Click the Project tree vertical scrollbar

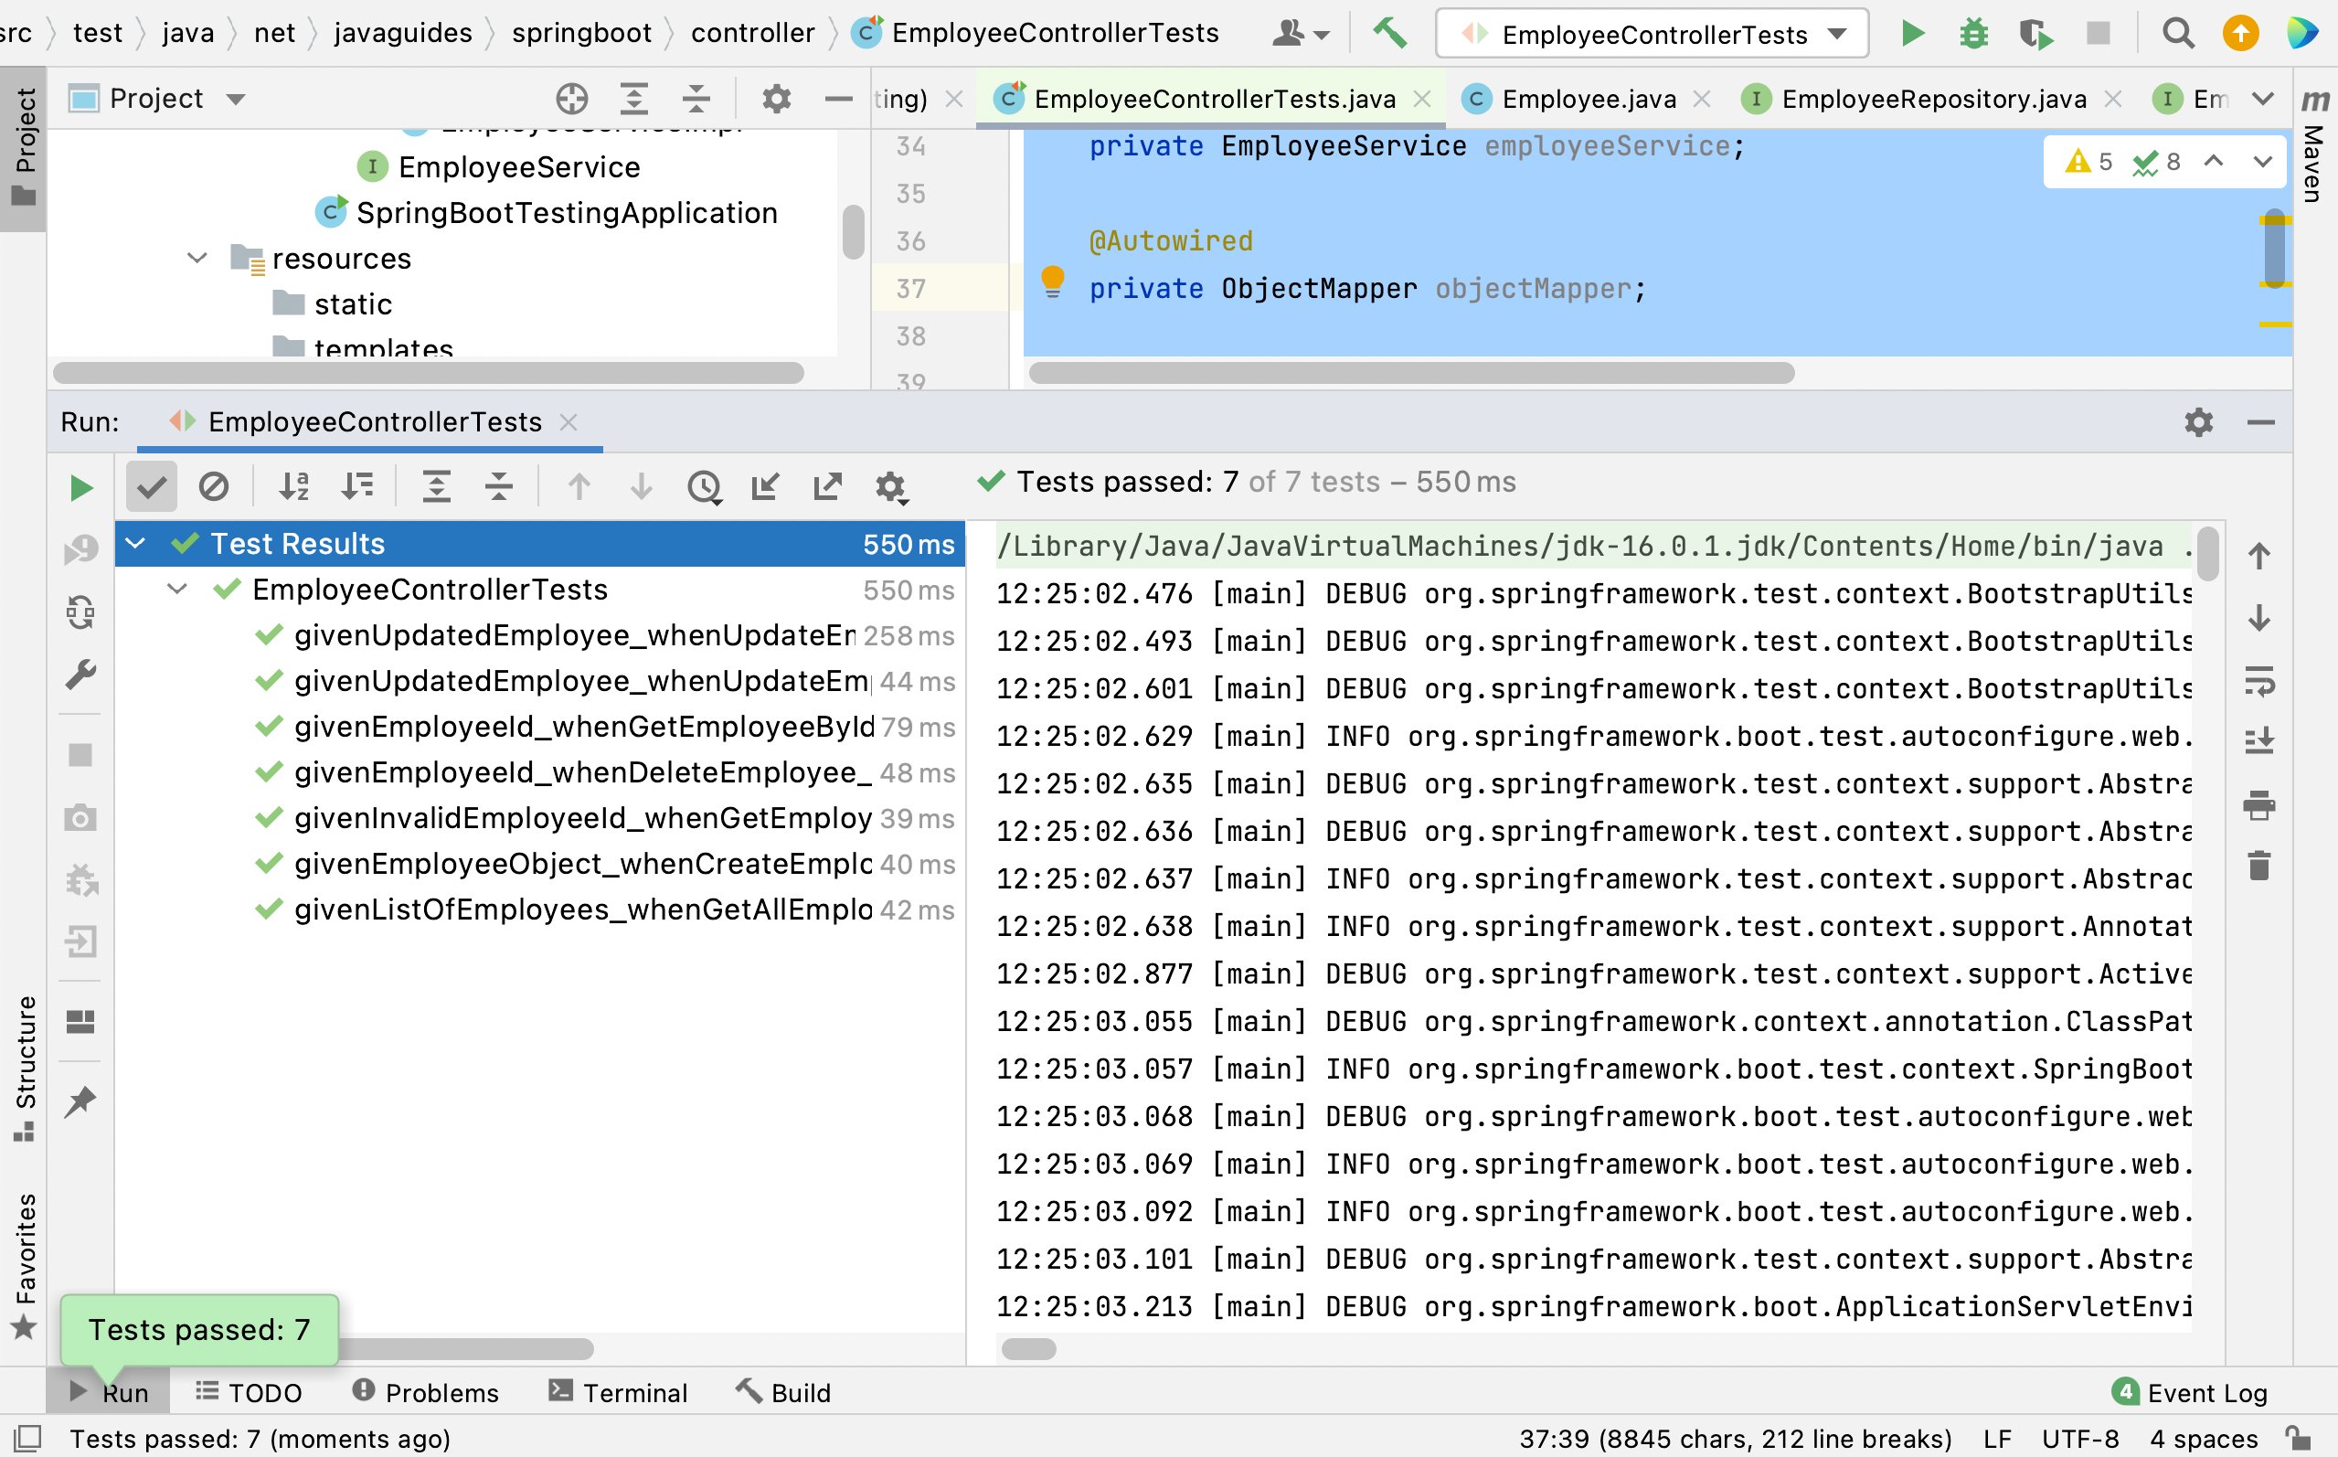[x=853, y=231]
